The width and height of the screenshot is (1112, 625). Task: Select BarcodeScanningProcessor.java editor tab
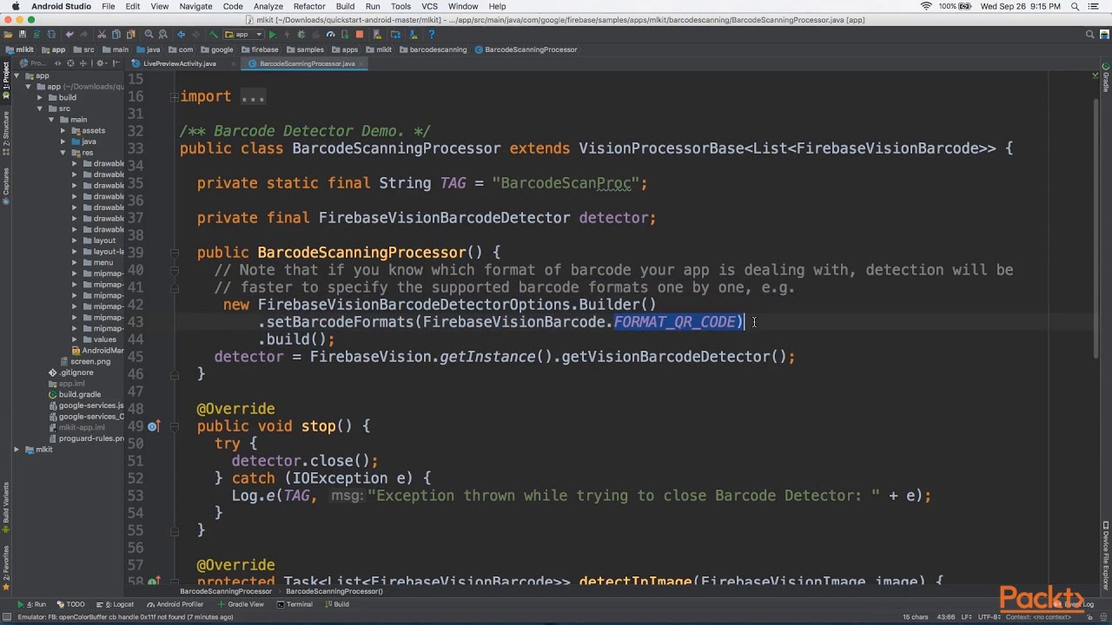[307, 63]
